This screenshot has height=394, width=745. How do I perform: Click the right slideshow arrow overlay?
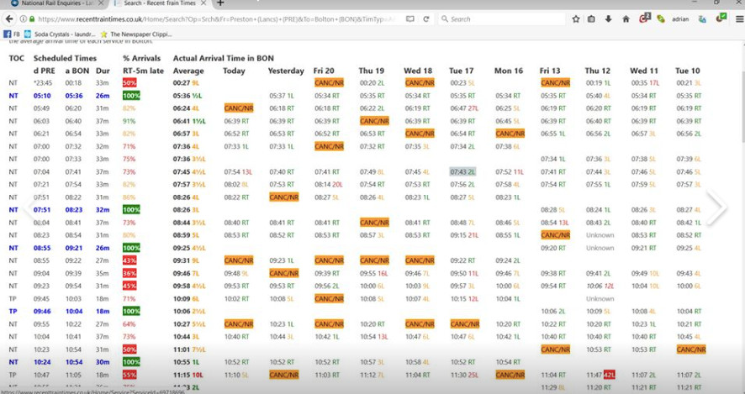[x=716, y=208]
